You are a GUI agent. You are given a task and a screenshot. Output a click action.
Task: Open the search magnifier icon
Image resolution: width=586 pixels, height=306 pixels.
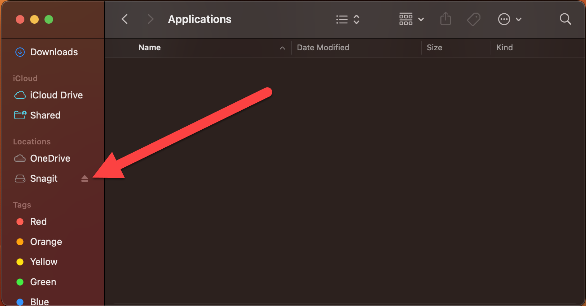(565, 19)
